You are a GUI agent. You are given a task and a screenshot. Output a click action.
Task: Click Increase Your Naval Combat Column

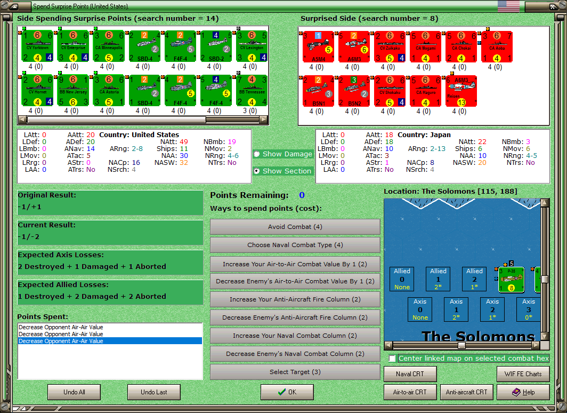click(295, 336)
